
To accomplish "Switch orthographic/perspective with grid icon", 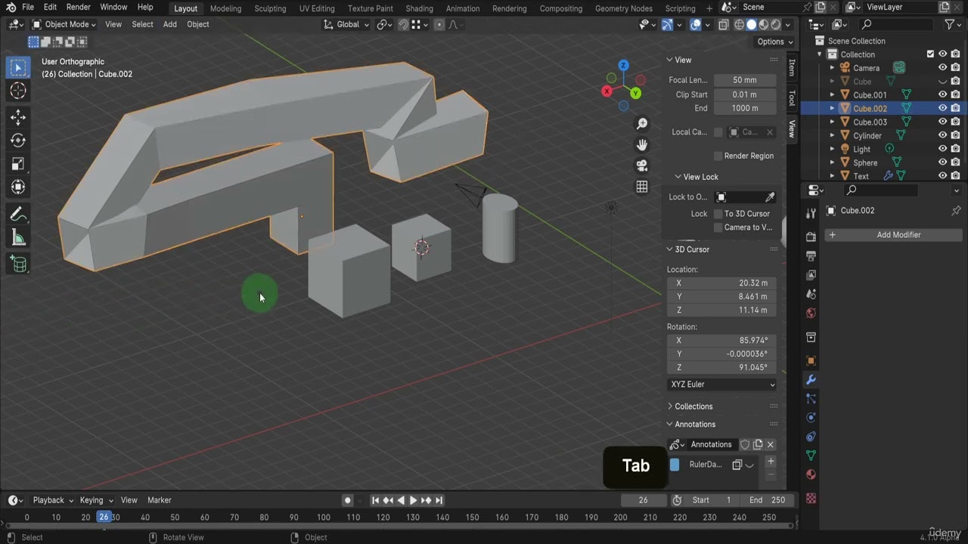I will [x=642, y=187].
